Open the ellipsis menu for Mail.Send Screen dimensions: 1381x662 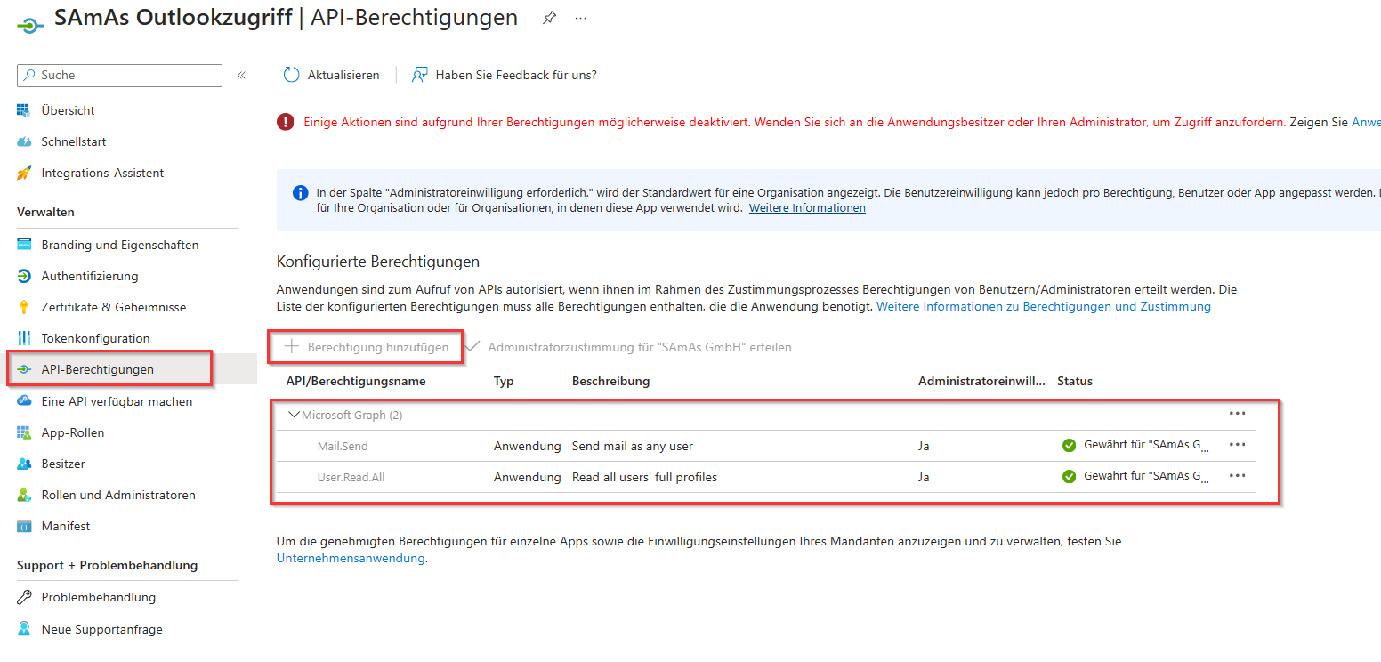click(1237, 445)
